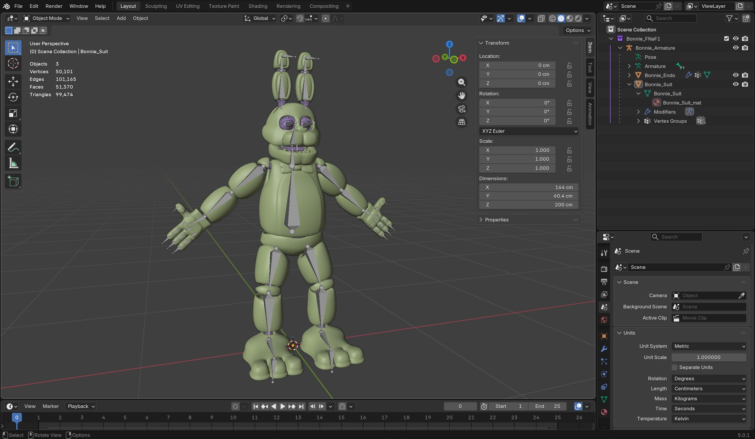
Task: Switch to the Shading workspace tab
Action: tap(258, 6)
